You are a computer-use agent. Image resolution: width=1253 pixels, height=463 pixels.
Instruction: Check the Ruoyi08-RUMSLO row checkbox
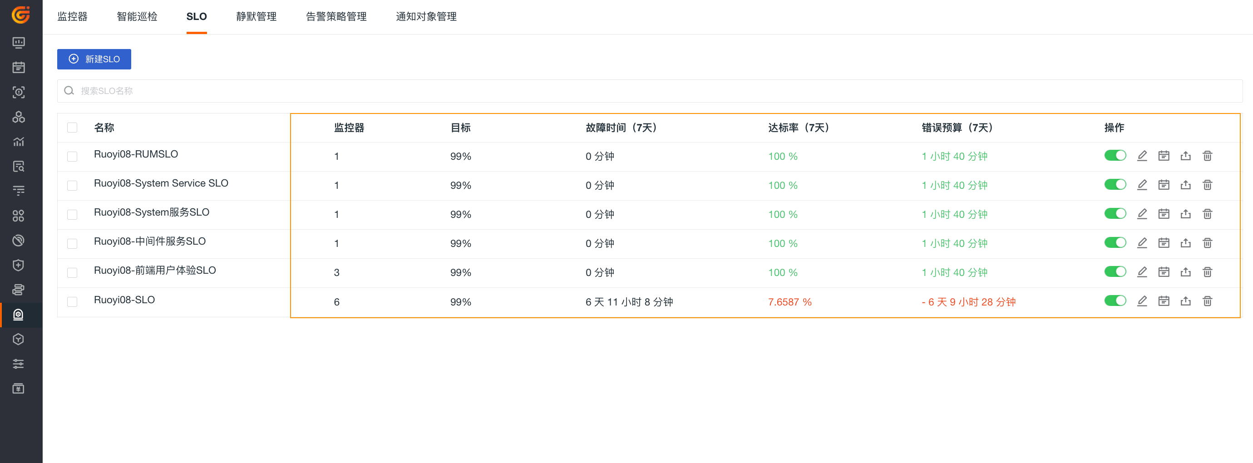point(72,157)
